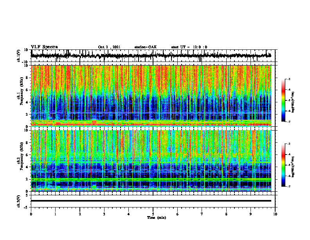This screenshot has width=310, height=240.
Task: Click the flat ch.3 voltage trace line
Action: (x=151, y=201)
